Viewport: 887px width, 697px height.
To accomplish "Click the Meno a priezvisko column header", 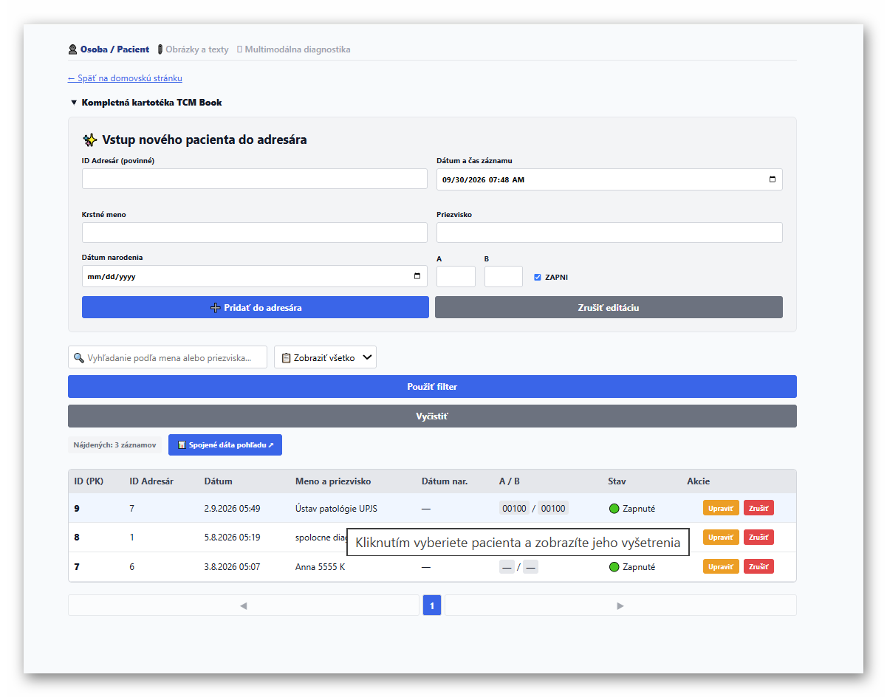I will click(x=333, y=481).
